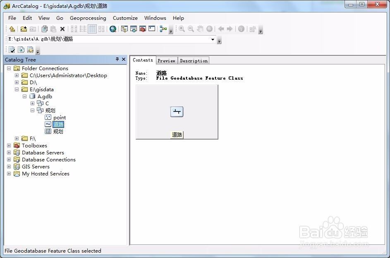The image size is (390, 258).
Task: Click the Export Metadata icon
Action: click(30, 50)
